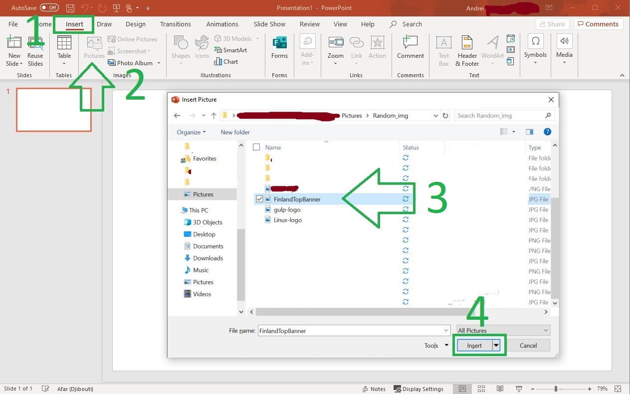Open the File menu tab

point(13,24)
